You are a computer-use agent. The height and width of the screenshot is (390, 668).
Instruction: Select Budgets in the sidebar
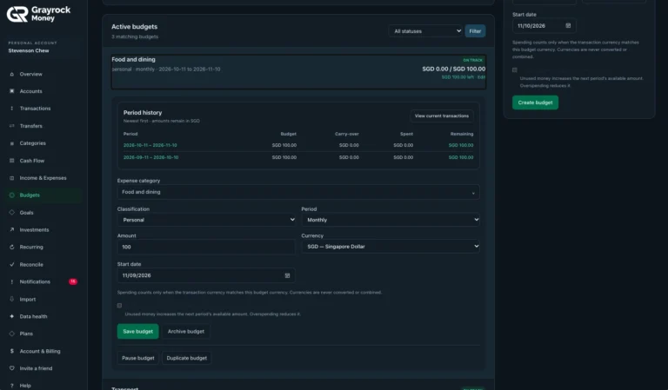click(30, 195)
